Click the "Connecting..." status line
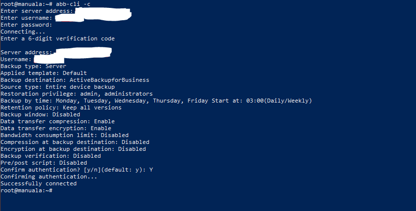Viewport: 416px width, 211px height. [23, 32]
